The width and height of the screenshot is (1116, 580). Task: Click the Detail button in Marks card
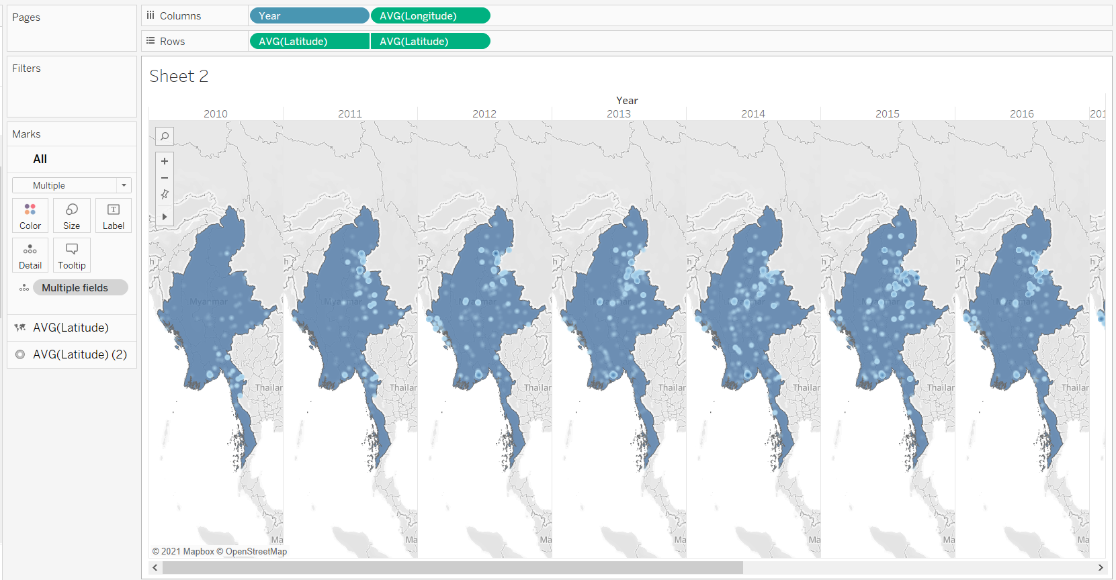tap(30, 256)
